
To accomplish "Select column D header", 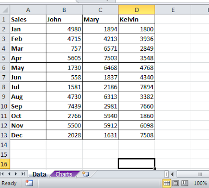I will pos(136,10).
